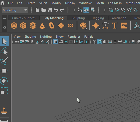
Task: Open the Modify menu
Action: [x=56, y=3]
